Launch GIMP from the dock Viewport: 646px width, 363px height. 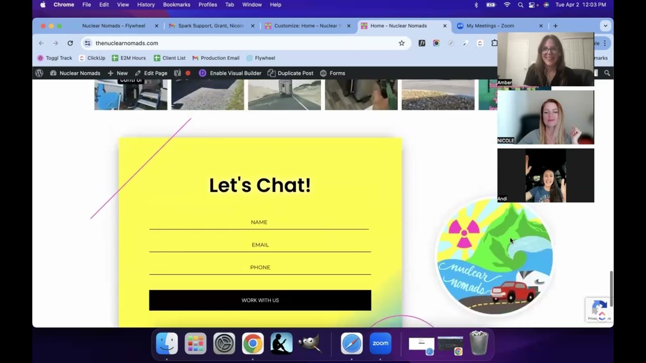coord(310,343)
